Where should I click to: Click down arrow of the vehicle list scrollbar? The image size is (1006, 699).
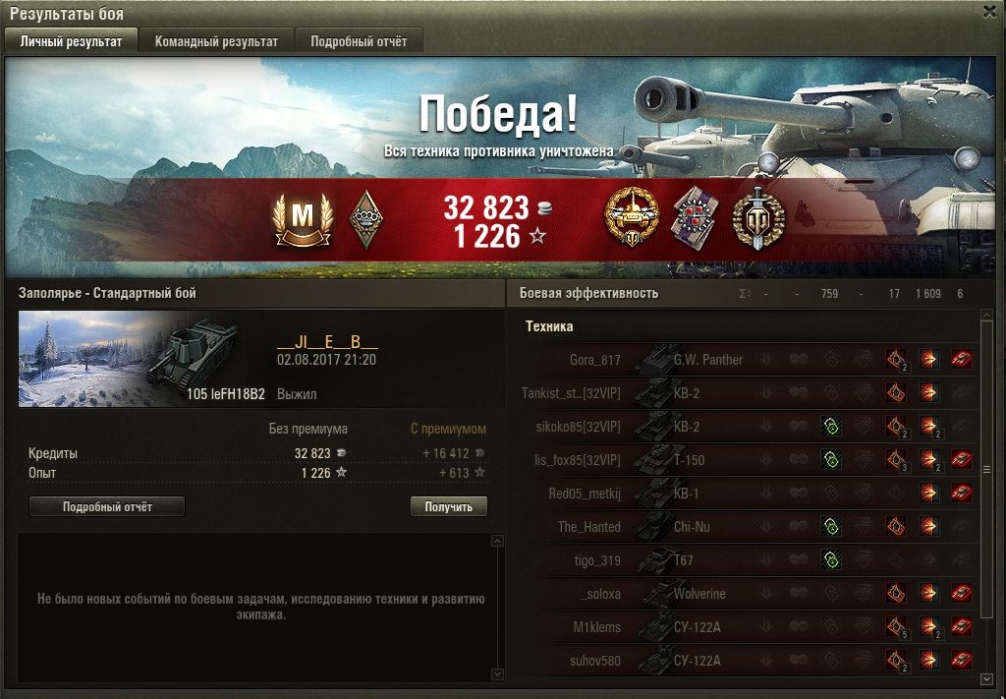[x=986, y=678]
